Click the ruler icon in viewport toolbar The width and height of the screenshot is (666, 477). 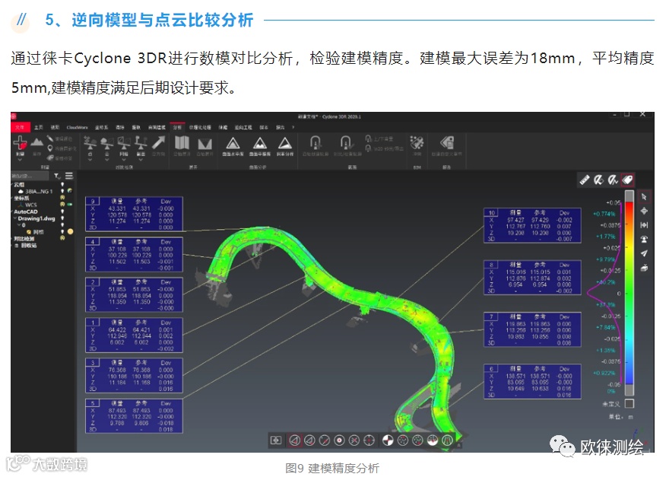585,180
